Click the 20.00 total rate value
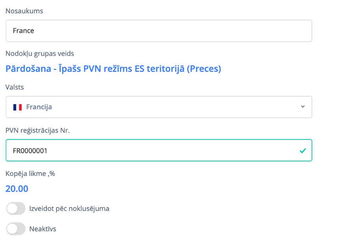The width and height of the screenshot is (356, 238). (x=17, y=189)
